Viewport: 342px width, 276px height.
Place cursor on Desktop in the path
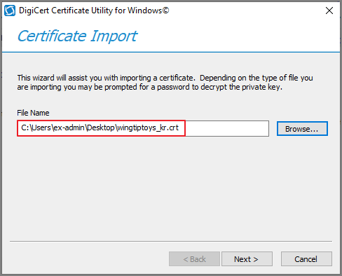101,127
